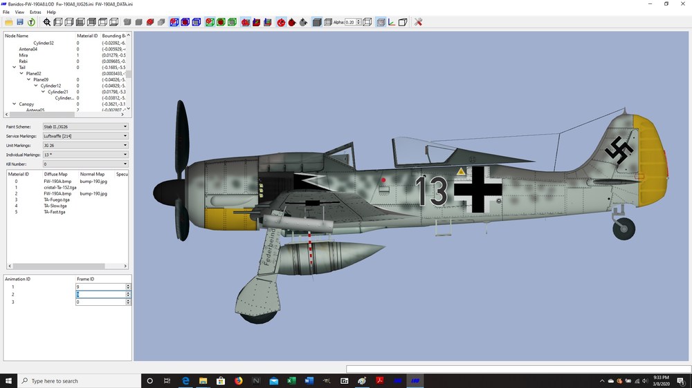The height and width of the screenshot is (388, 692).
Task: Click the magnifier crosshair zoom icon
Action: tap(47, 22)
